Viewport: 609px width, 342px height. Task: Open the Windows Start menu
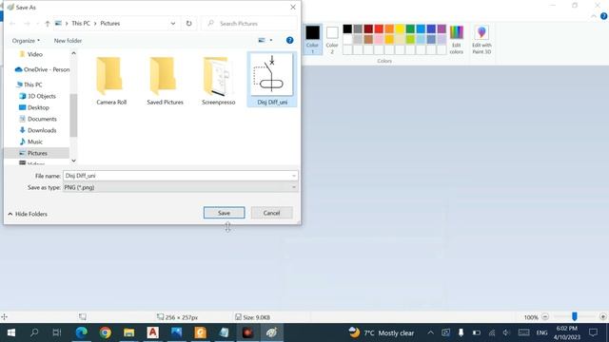[x=11, y=332]
